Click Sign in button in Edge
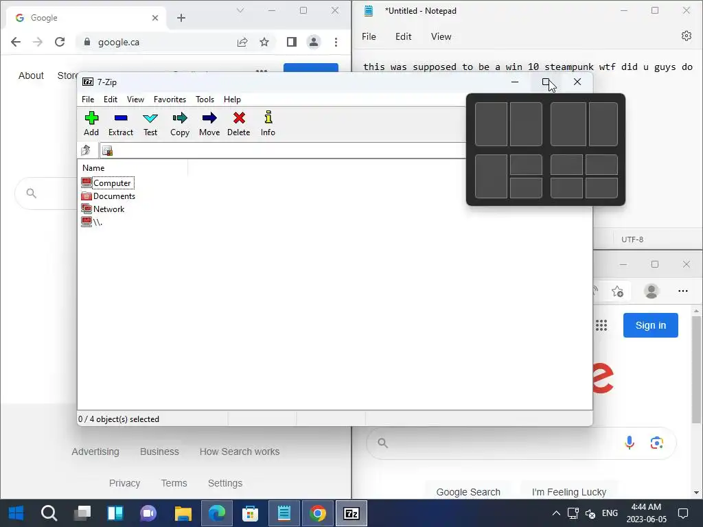The height and width of the screenshot is (527, 703). point(651,325)
